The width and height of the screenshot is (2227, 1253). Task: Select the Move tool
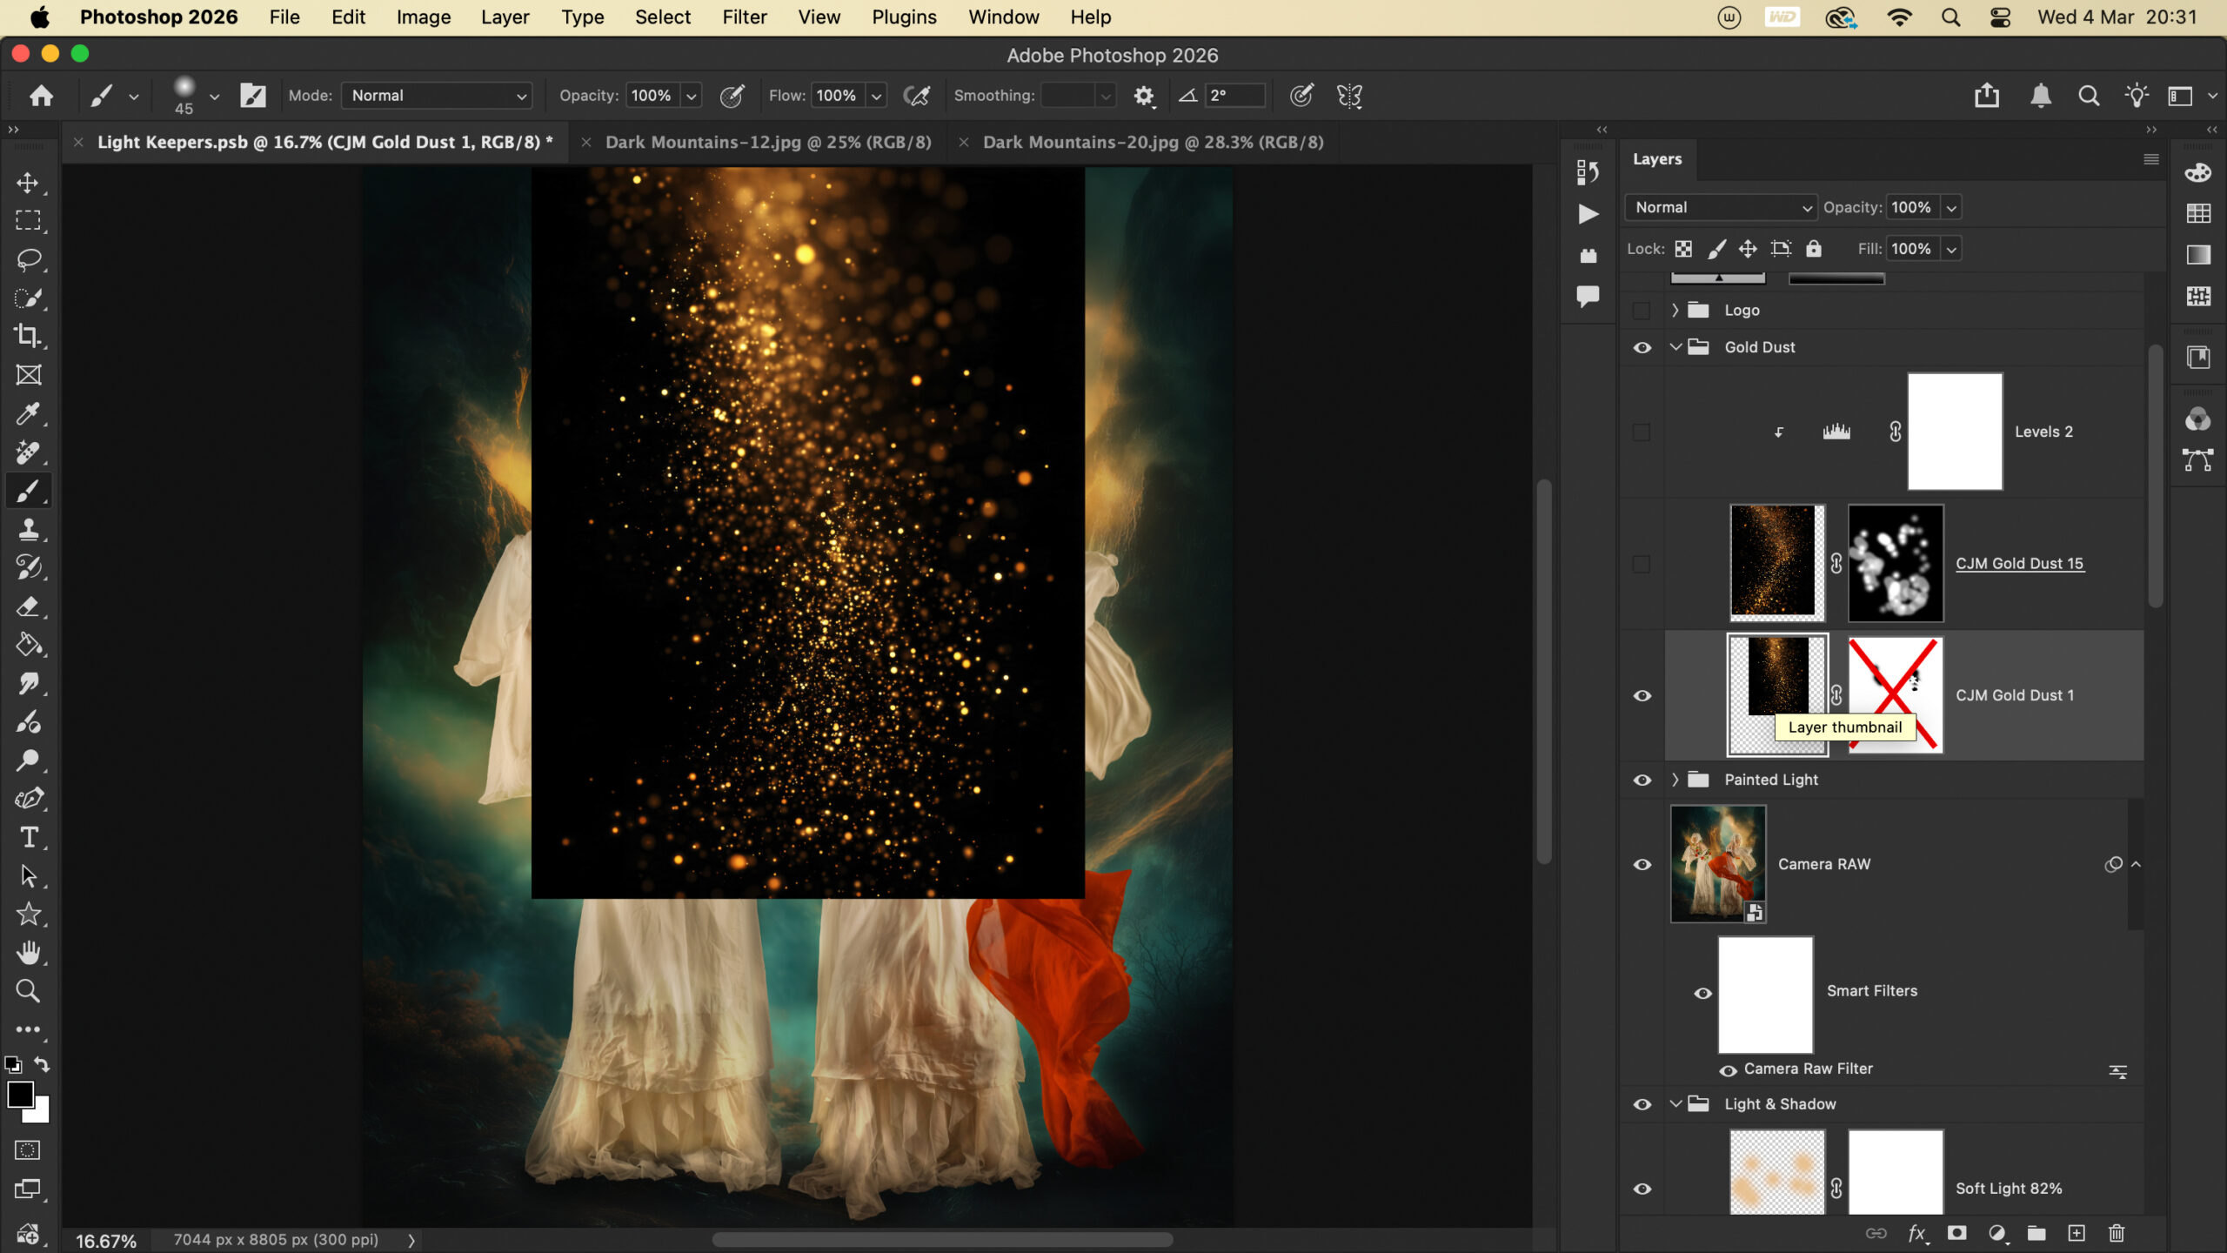[x=28, y=183]
